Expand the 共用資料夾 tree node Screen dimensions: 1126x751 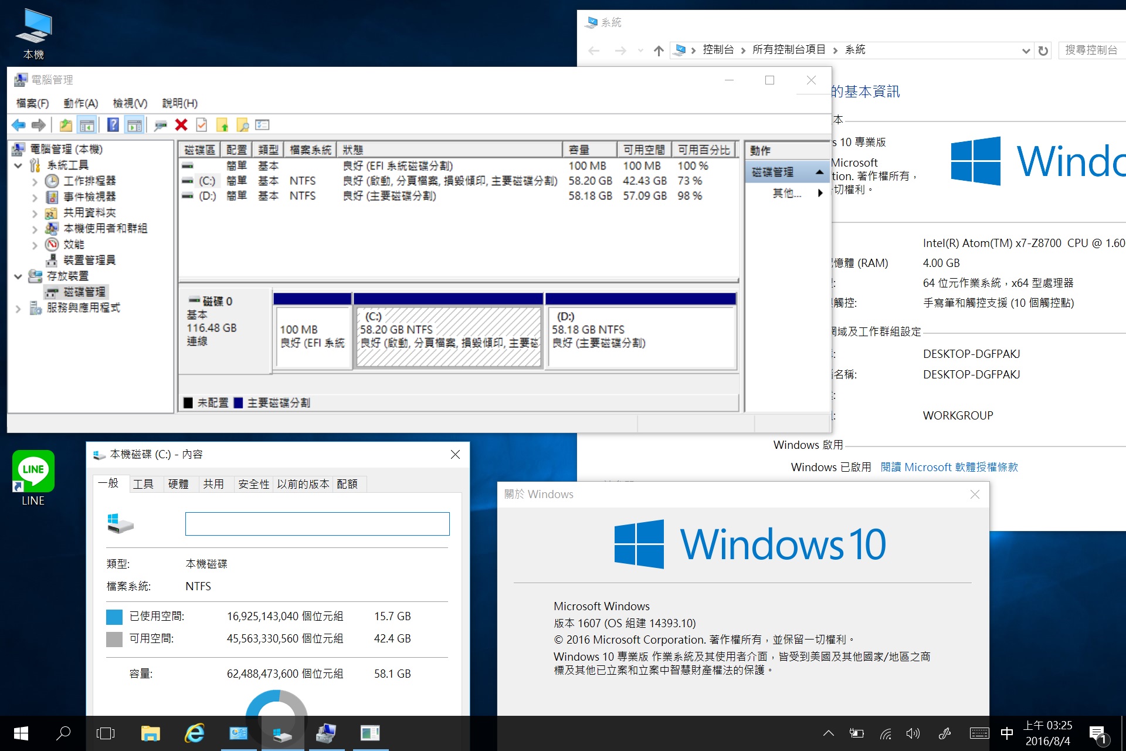coord(35,214)
